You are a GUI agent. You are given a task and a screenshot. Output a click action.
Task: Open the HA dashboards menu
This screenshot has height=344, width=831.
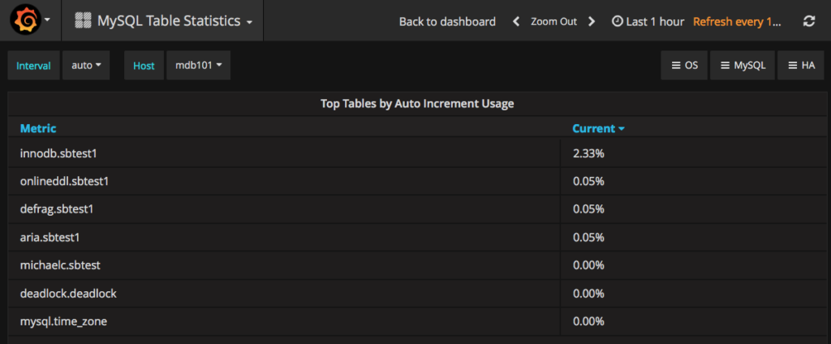click(800, 66)
